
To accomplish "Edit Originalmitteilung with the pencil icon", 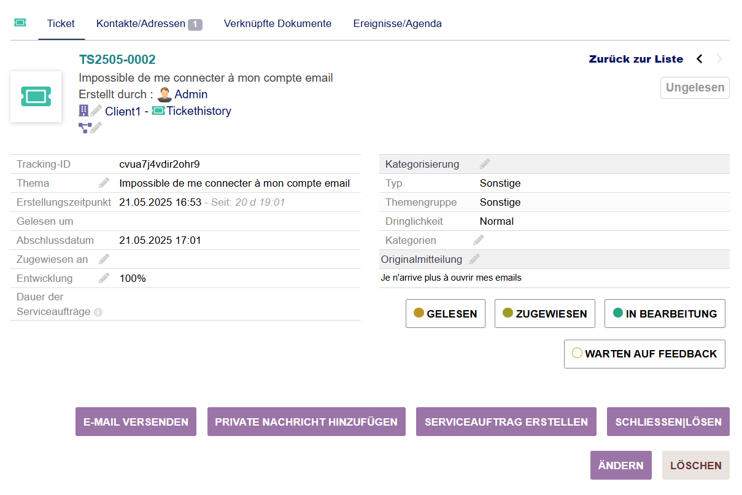I will 474,259.
